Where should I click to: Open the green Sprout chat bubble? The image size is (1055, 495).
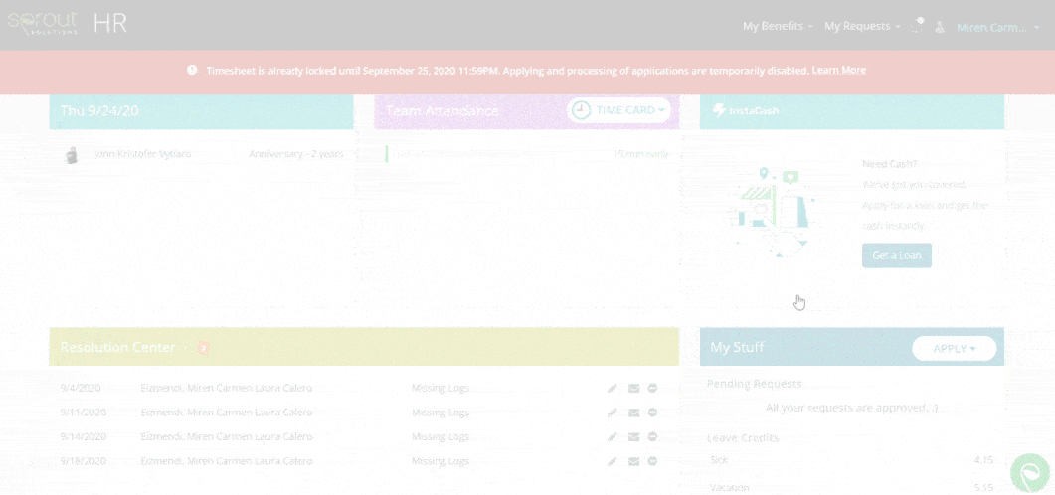1029,473
